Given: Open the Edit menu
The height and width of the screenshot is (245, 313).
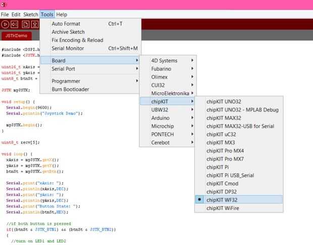Looking at the screenshot, I should coord(16,14).
